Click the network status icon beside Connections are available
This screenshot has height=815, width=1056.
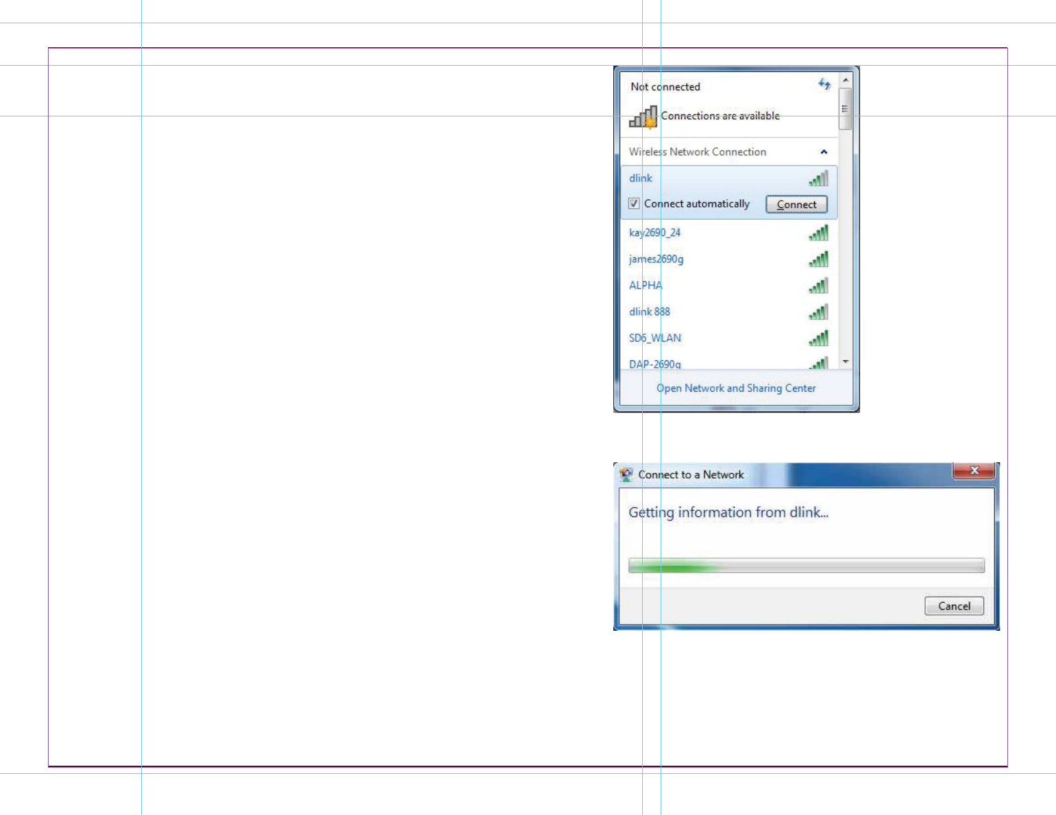coord(643,117)
